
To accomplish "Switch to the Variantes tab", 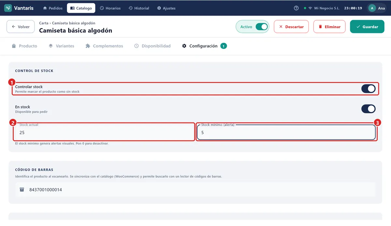I will pyautogui.click(x=61, y=46).
